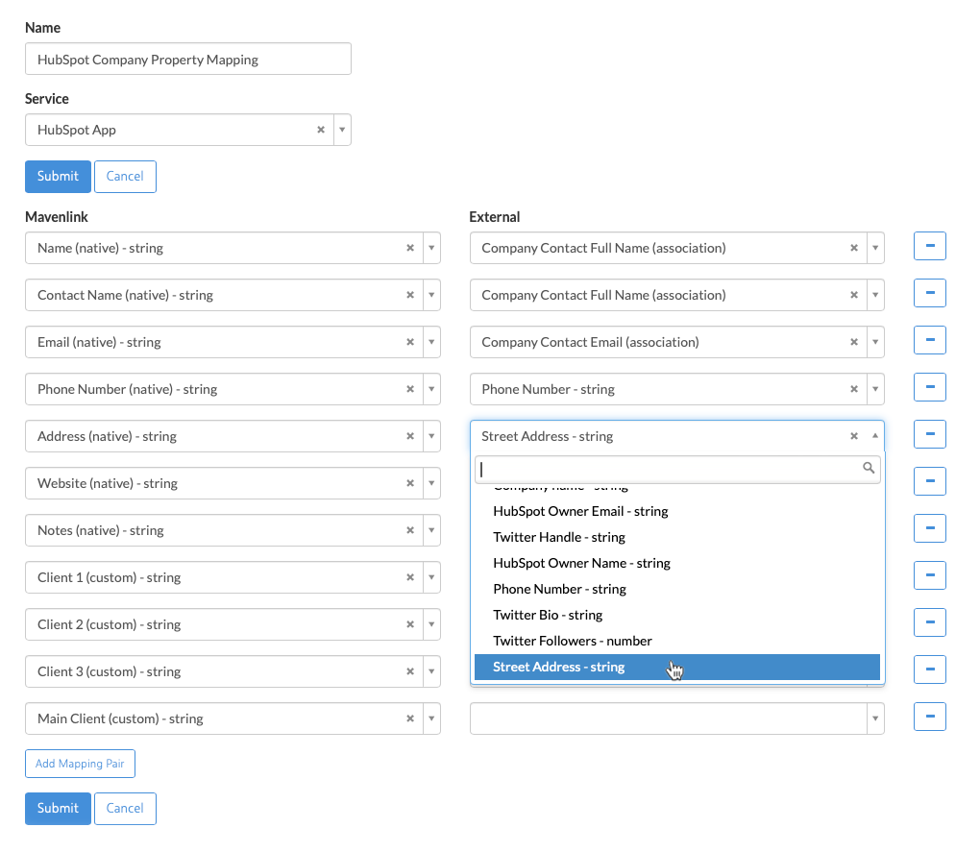This screenshot has width=980, height=852.
Task: Clear the Contact Name (native) field
Action: tap(410, 295)
